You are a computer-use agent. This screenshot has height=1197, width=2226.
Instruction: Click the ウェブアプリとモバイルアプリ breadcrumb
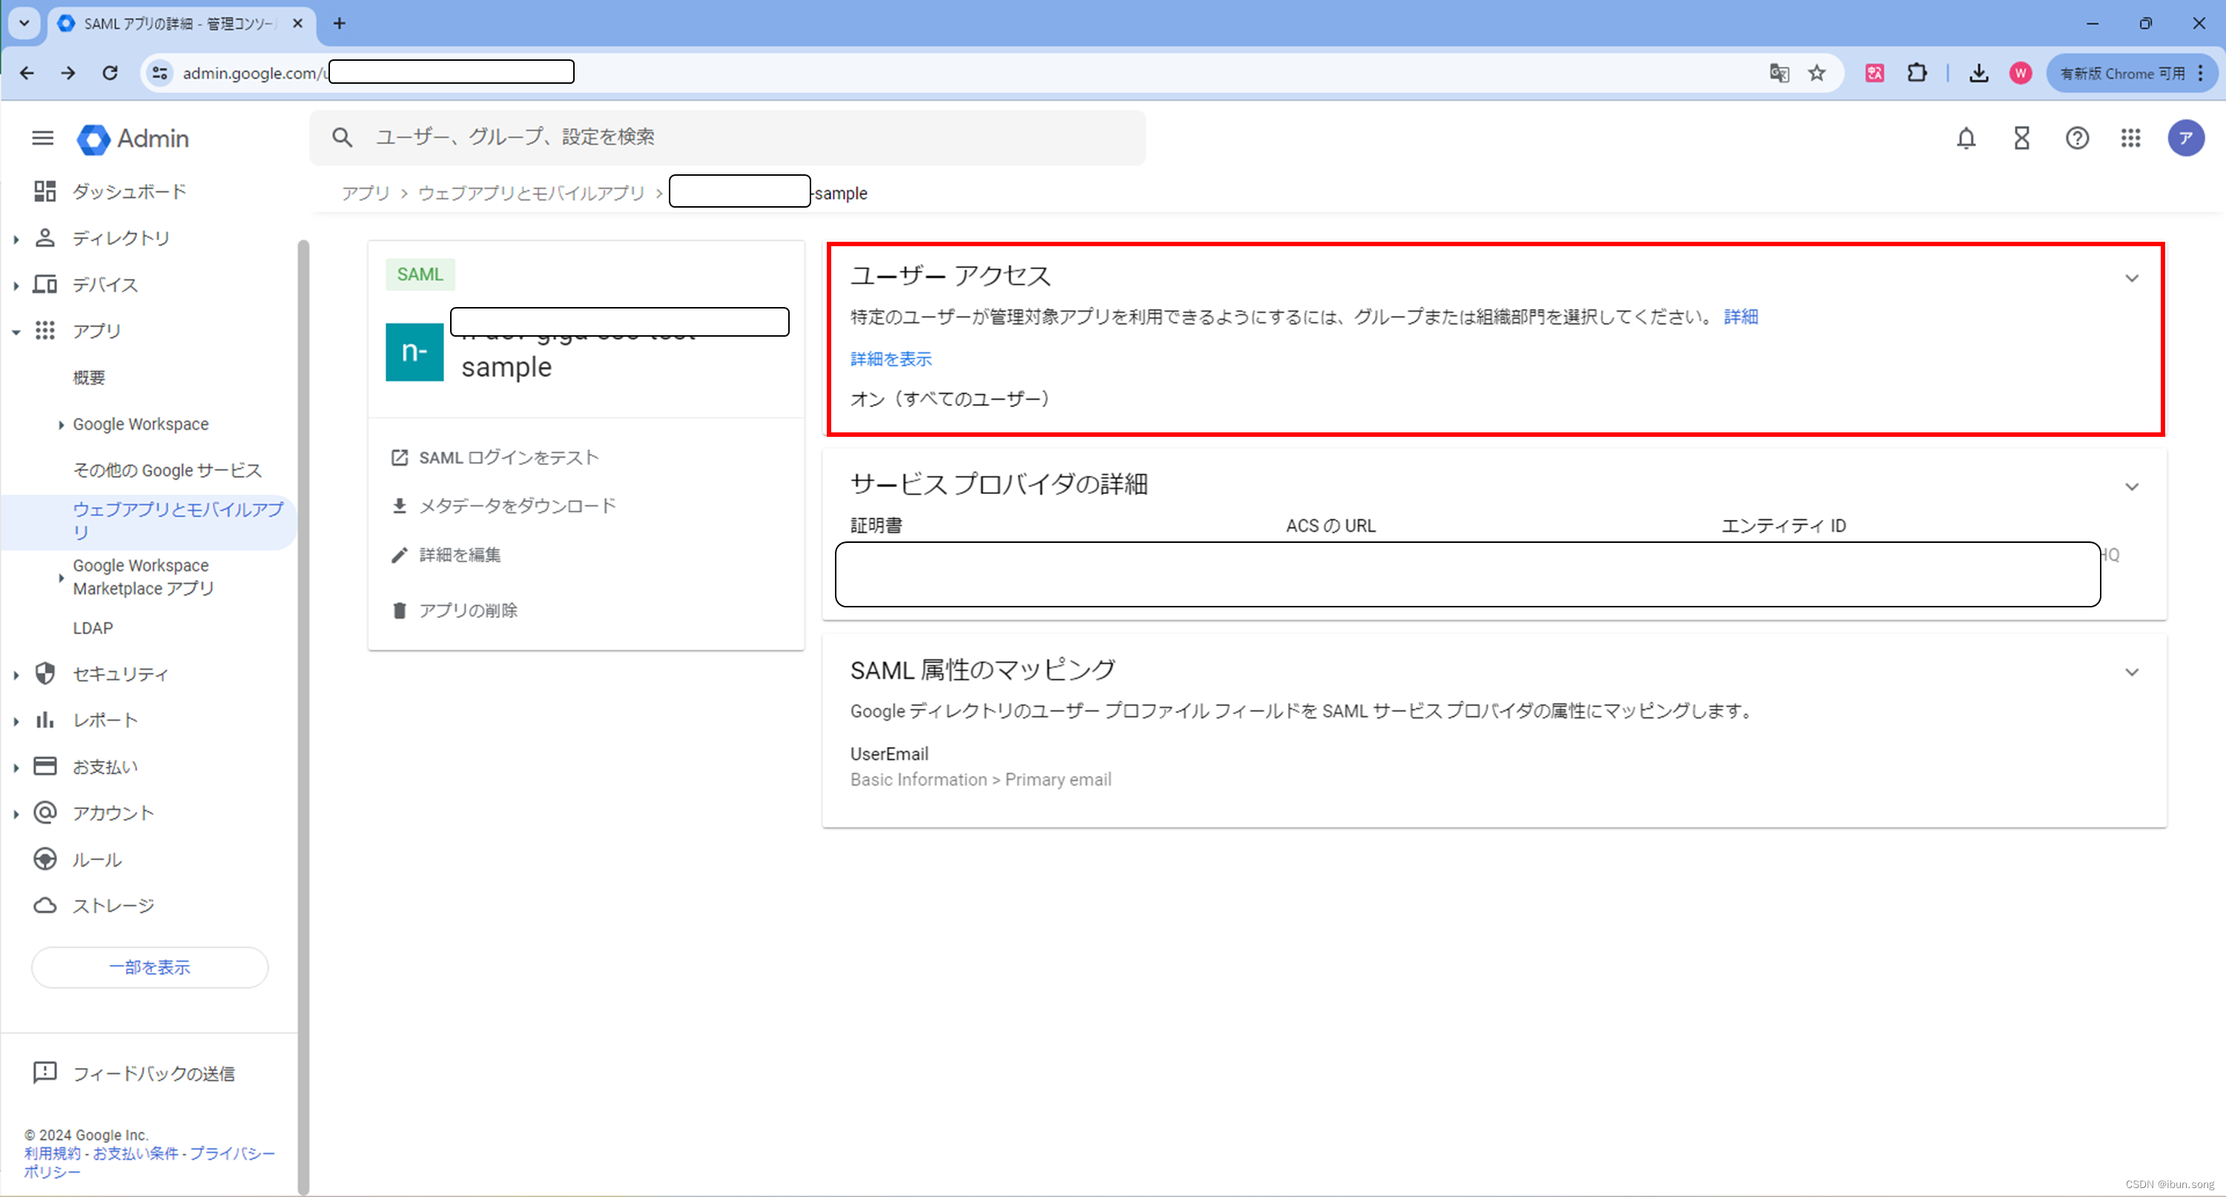click(532, 194)
